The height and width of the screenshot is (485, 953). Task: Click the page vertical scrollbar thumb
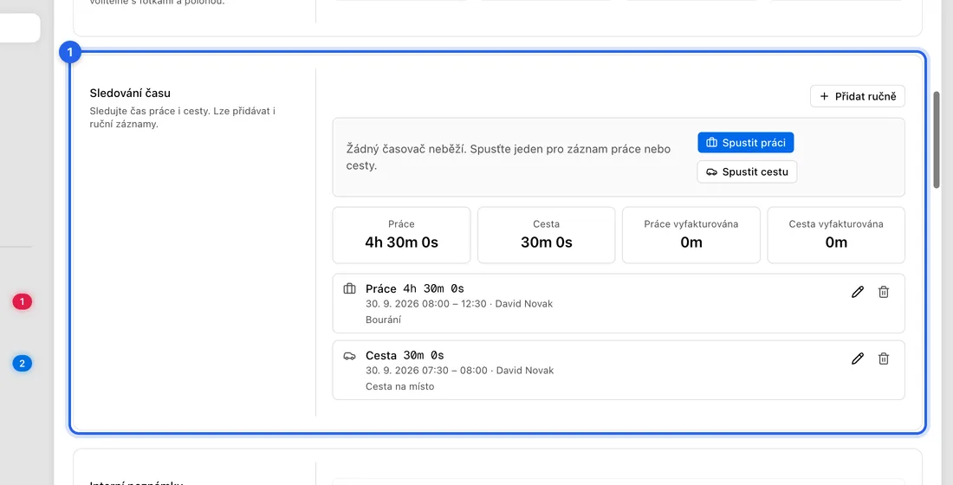pyautogui.click(x=937, y=139)
